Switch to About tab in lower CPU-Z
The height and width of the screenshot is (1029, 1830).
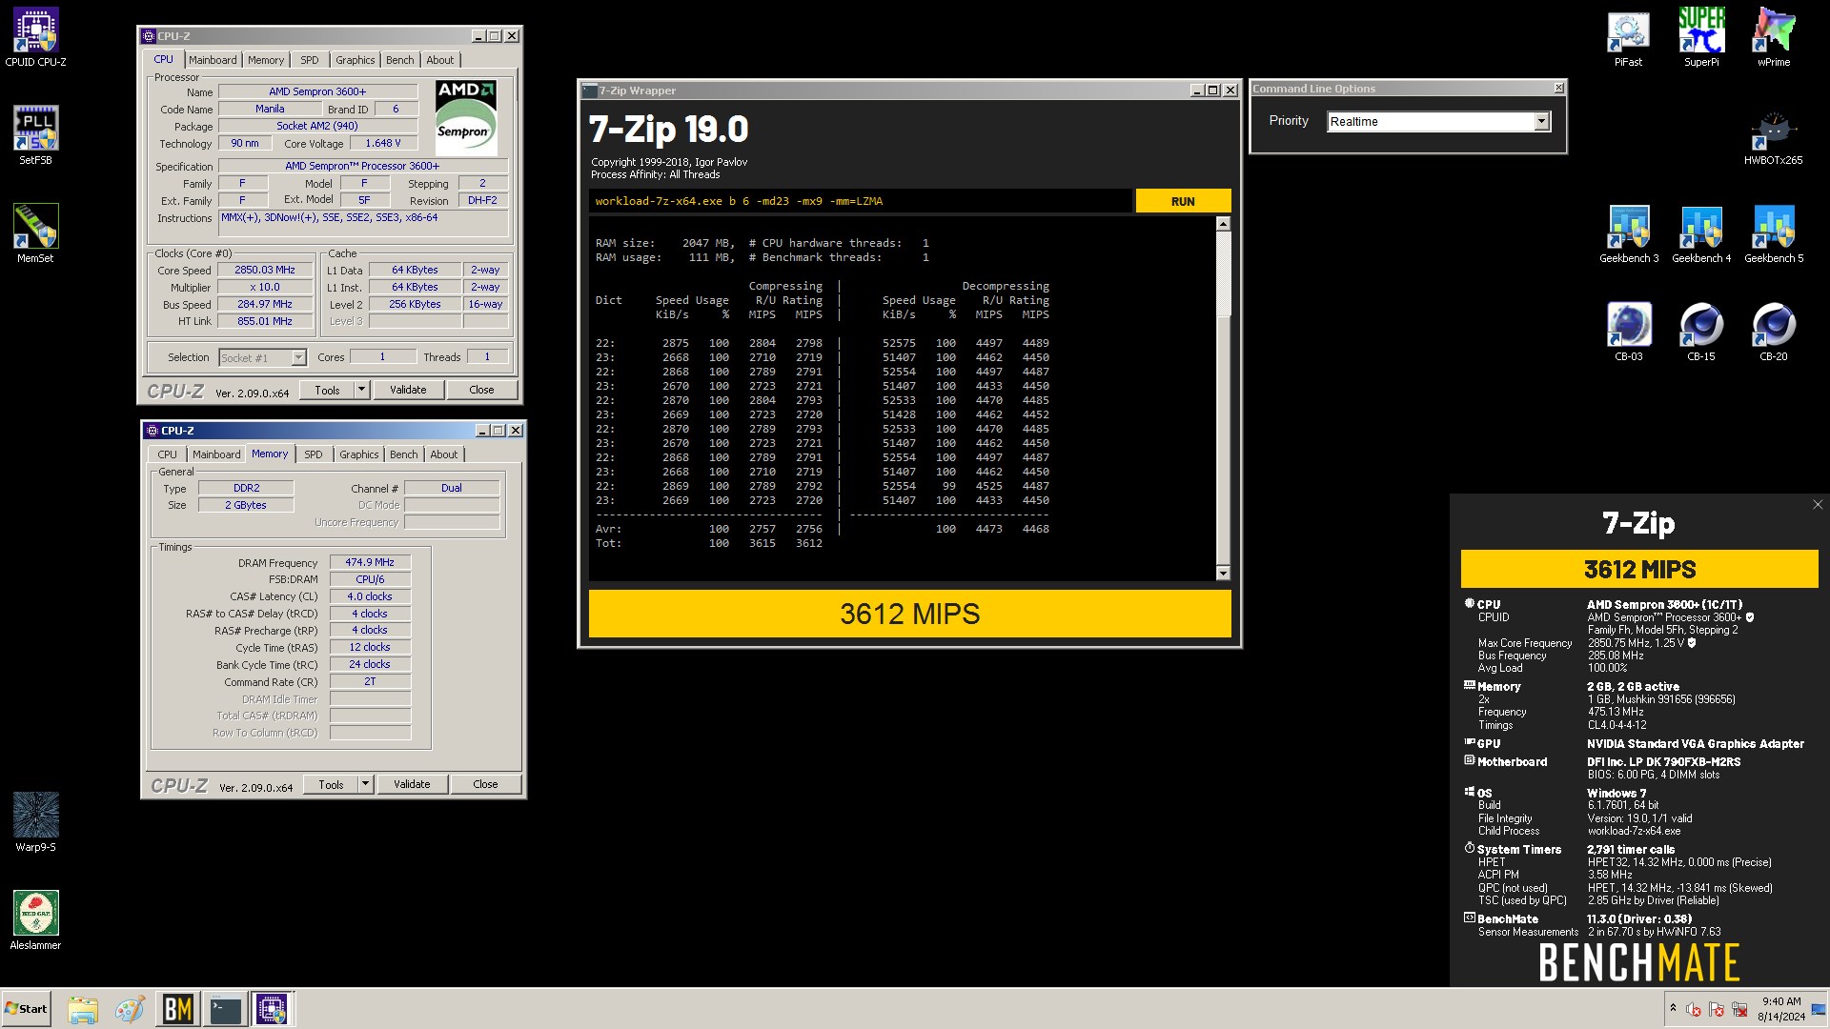pos(444,454)
